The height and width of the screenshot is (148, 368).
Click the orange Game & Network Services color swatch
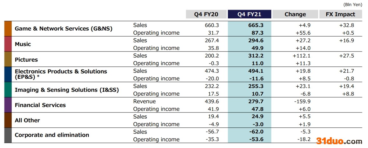pos(8,29)
